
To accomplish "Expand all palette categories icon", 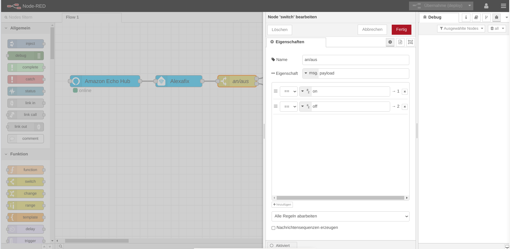I will tap(50, 247).
